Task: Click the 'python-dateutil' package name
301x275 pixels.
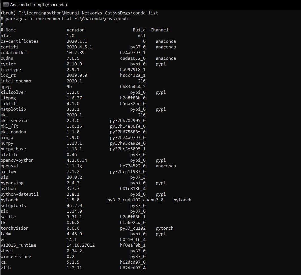Action: [x=20, y=194]
